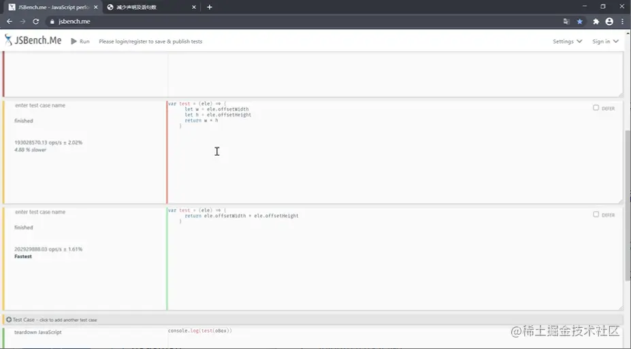Open the Chrome profile avatar
Screen dimensions: 631x349
(x=609, y=22)
